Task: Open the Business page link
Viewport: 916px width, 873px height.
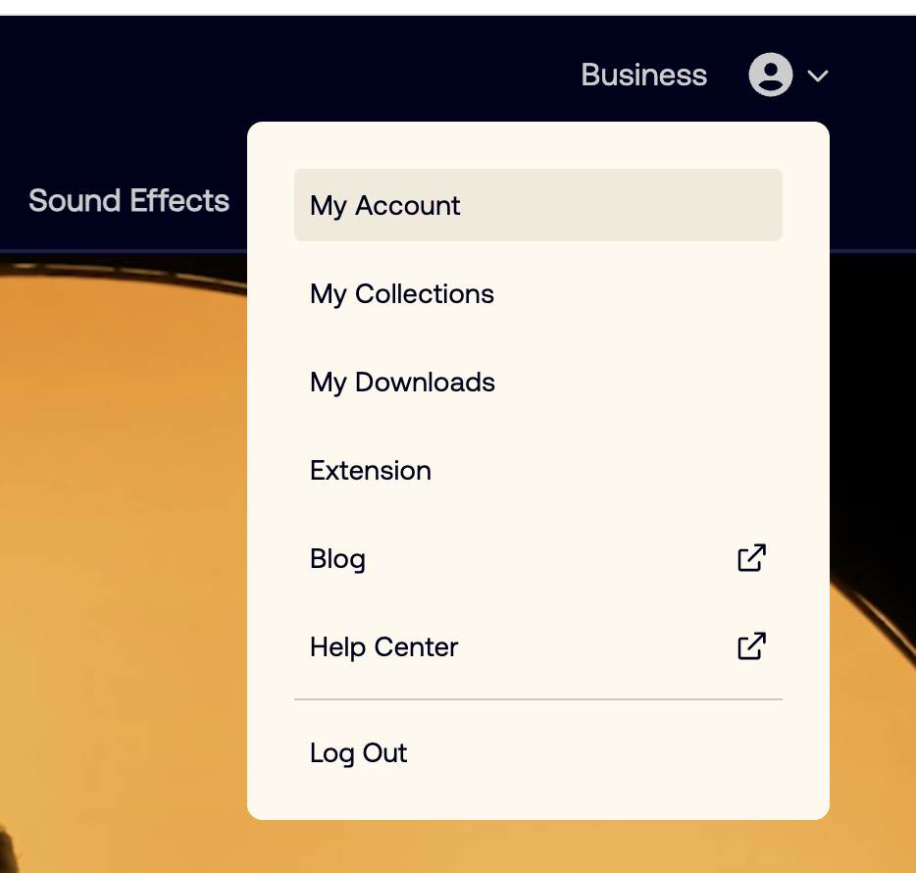Action: [x=643, y=75]
